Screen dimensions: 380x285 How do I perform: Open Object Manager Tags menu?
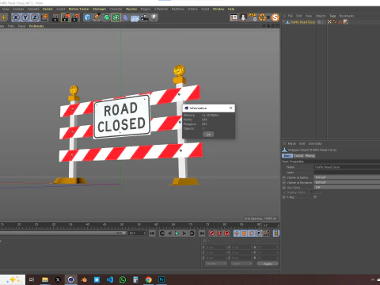(332, 16)
